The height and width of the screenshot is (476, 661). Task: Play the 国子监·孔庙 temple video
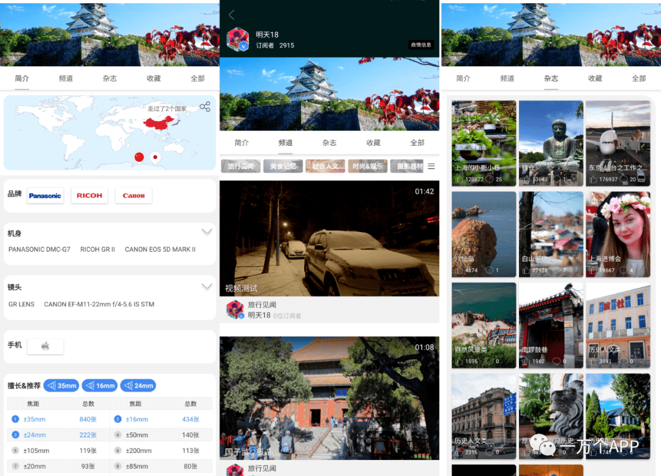tap(329, 398)
